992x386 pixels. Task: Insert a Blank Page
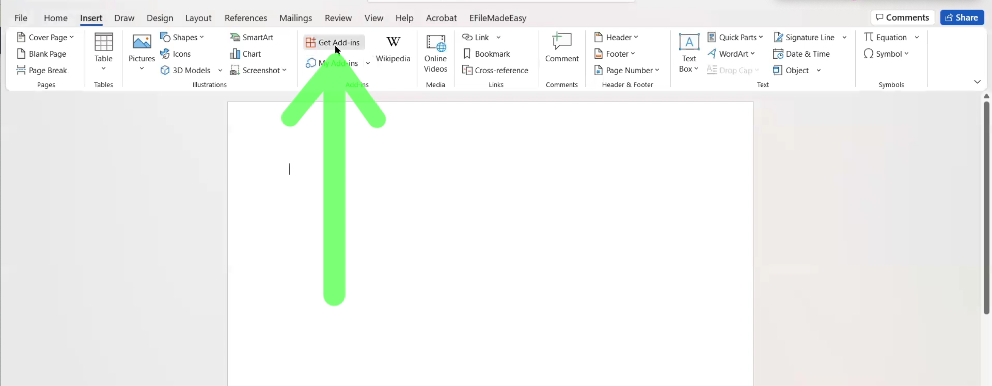tap(41, 54)
